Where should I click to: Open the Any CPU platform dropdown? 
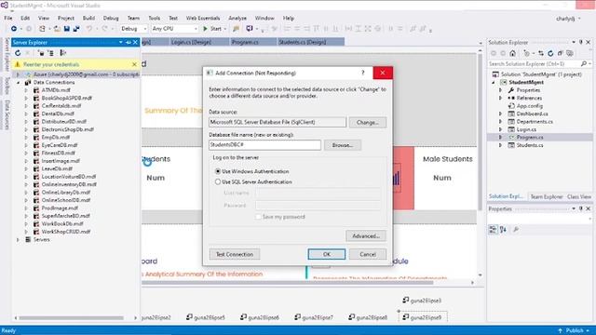pyautogui.click(x=174, y=29)
